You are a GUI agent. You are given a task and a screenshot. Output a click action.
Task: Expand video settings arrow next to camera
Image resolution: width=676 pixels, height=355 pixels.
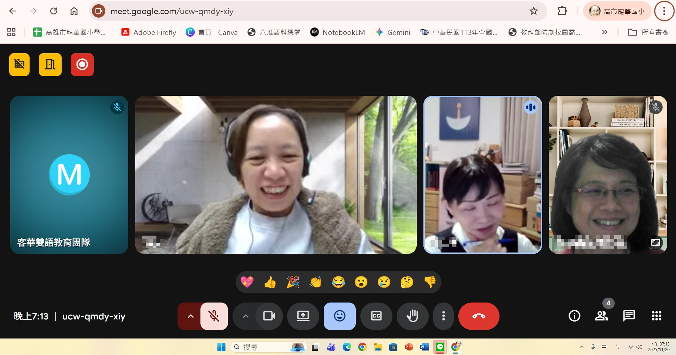tap(246, 316)
